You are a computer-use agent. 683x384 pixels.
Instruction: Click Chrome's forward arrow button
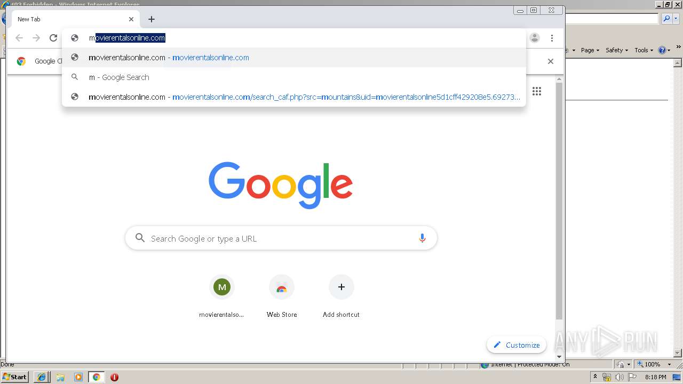tap(36, 38)
